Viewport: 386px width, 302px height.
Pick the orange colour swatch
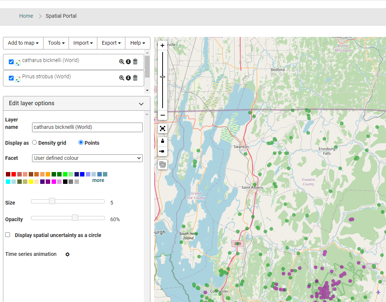click(x=48, y=174)
